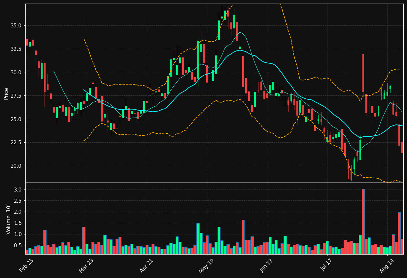Click the 1.0 volume tick label
The image size is (407, 278).
(18, 234)
